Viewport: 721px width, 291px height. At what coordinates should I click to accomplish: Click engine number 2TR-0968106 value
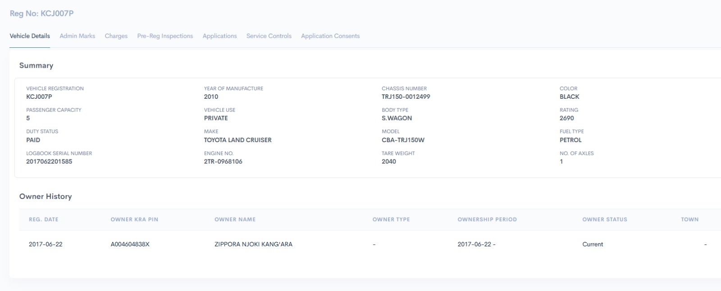223,162
